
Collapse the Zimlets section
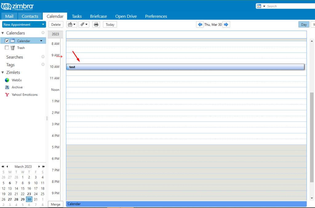[x=3, y=72]
